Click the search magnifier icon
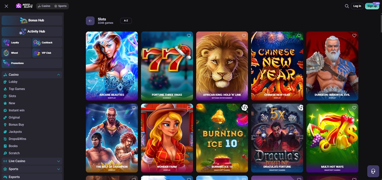This screenshot has height=180, width=382. tap(347, 6)
